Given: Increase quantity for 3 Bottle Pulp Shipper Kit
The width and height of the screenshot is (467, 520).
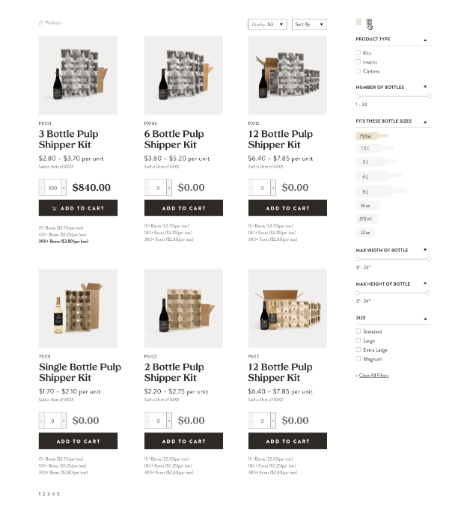Looking at the screenshot, I should coord(64,188).
